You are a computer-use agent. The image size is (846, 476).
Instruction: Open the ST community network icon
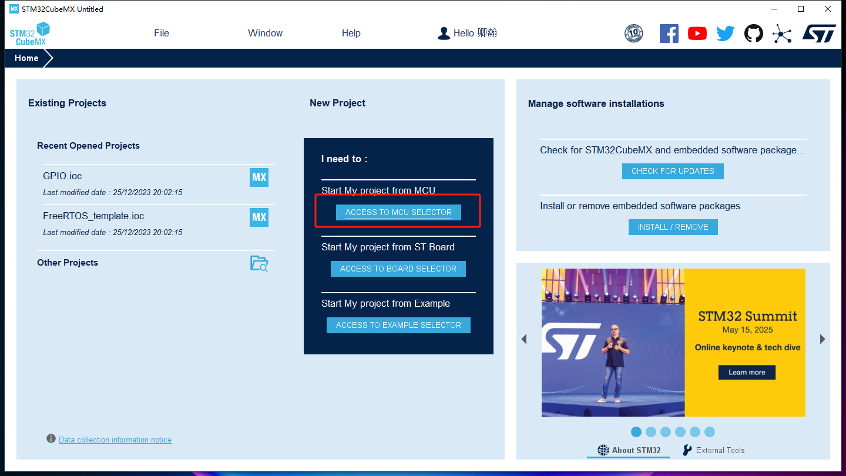point(782,33)
